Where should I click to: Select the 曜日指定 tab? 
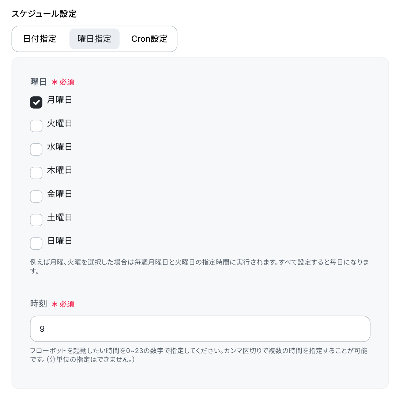click(x=94, y=39)
